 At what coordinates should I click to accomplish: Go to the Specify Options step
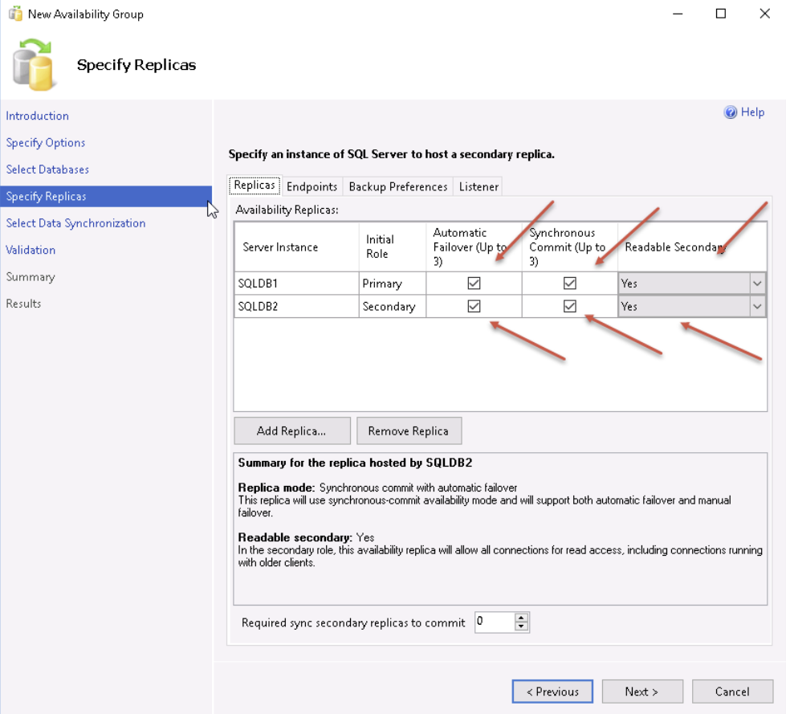(x=46, y=143)
